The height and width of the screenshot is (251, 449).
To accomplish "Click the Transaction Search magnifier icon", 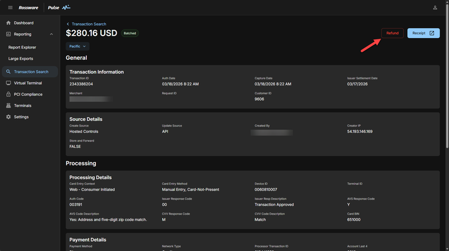I will point(8,72).
